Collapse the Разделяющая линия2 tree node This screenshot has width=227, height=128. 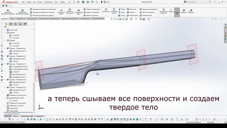[5, 98]
